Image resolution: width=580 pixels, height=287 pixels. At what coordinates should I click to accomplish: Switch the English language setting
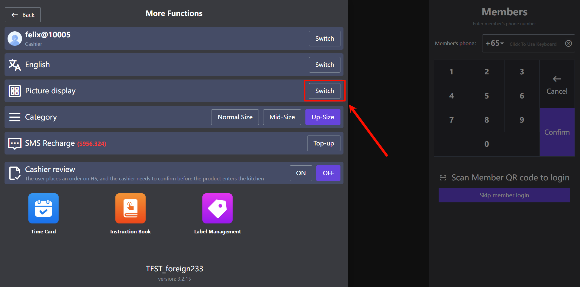[x=324, y=65]
